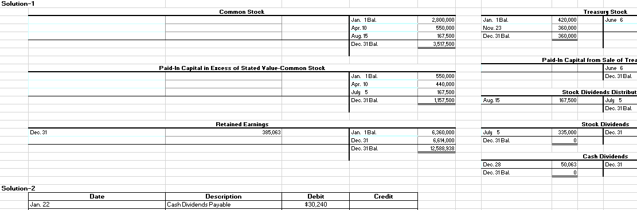Viewport: 637px width, 210px height.
Task: Click the 385,063 retained earnings debit cell
Action: [x=224, y=132]
